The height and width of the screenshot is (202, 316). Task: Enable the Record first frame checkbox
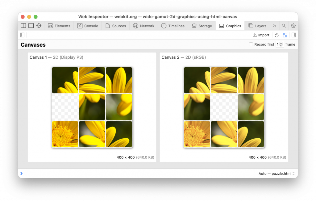[251, 44]
